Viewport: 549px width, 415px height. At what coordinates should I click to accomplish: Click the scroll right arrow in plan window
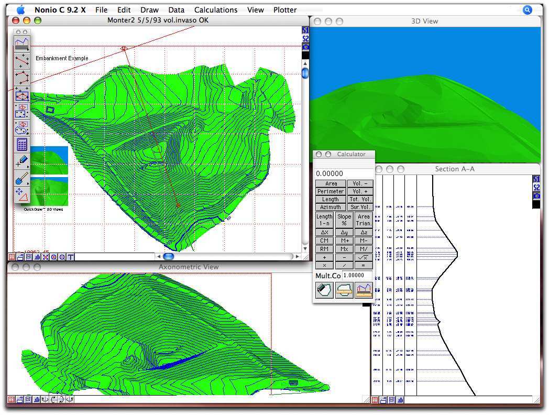[297, 257]
